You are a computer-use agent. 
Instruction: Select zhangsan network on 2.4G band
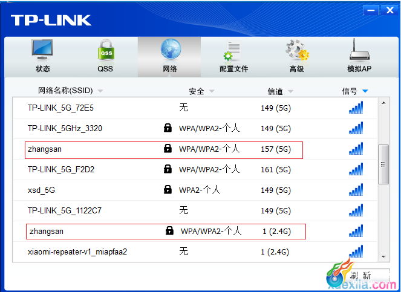(x=195, y=231)
